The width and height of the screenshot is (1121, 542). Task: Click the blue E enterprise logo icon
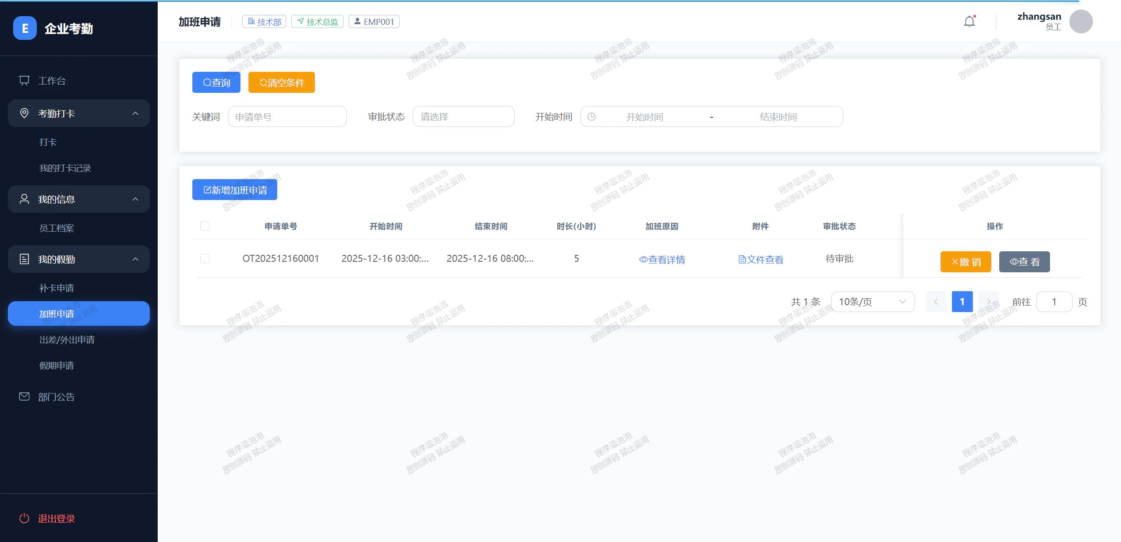pyautogui.click(x=25, y=28)
